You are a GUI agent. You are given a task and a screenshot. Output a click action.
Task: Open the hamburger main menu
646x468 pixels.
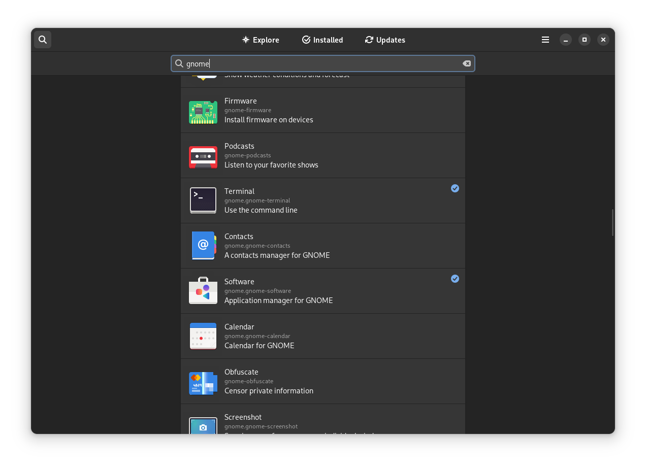(545, 40)
